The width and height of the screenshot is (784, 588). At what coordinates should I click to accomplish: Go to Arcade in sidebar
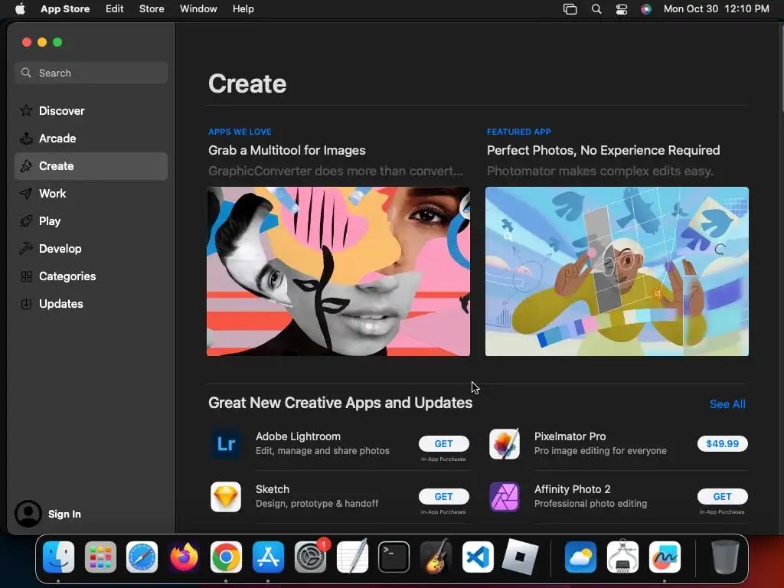pyautogui.click(x=91, y=139)
